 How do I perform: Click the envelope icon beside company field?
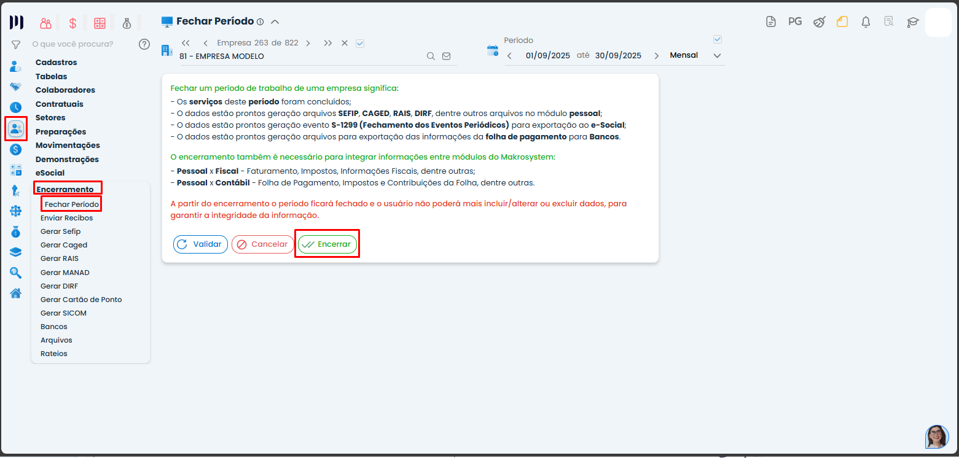(x=447, y=56)
